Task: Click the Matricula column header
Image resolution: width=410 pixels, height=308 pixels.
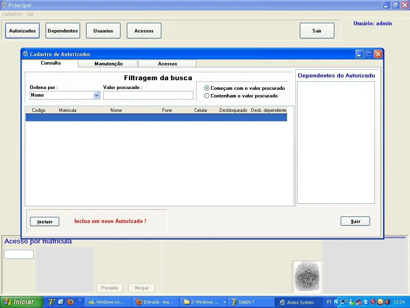Action: (x=67, y=110)
